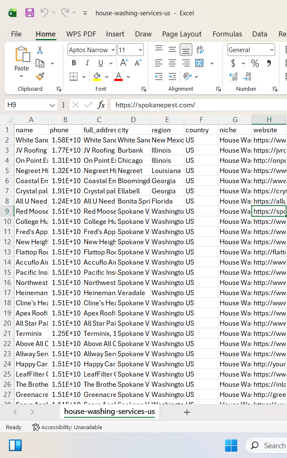Open fill color dropdown arrow
Image resolution: width=287 pixels, height=458 pixels.
[x=107, y=77]
